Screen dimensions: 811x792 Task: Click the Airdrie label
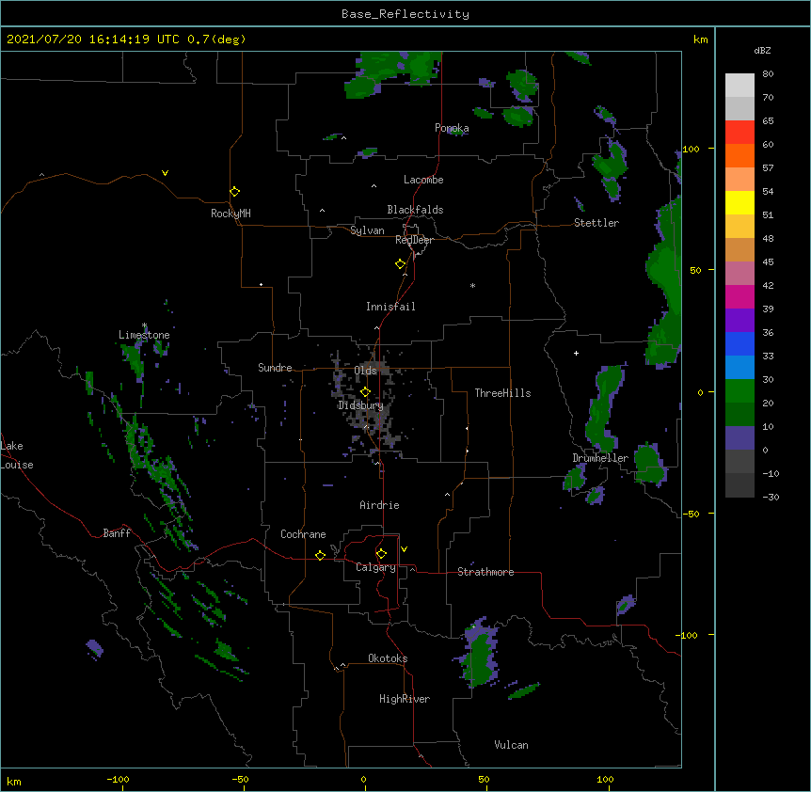pos(380,505)
